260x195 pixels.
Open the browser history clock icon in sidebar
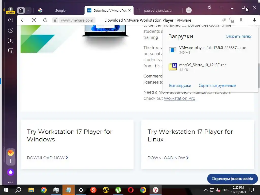11,20
